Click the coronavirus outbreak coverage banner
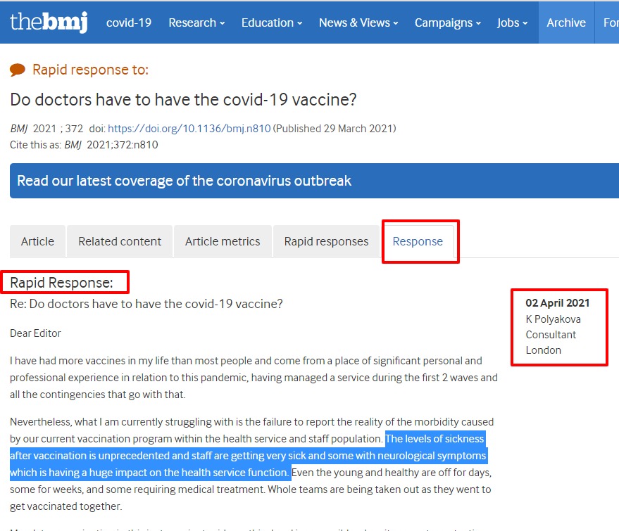The height and width of the screenshot is (531, 619). [314, 181]
